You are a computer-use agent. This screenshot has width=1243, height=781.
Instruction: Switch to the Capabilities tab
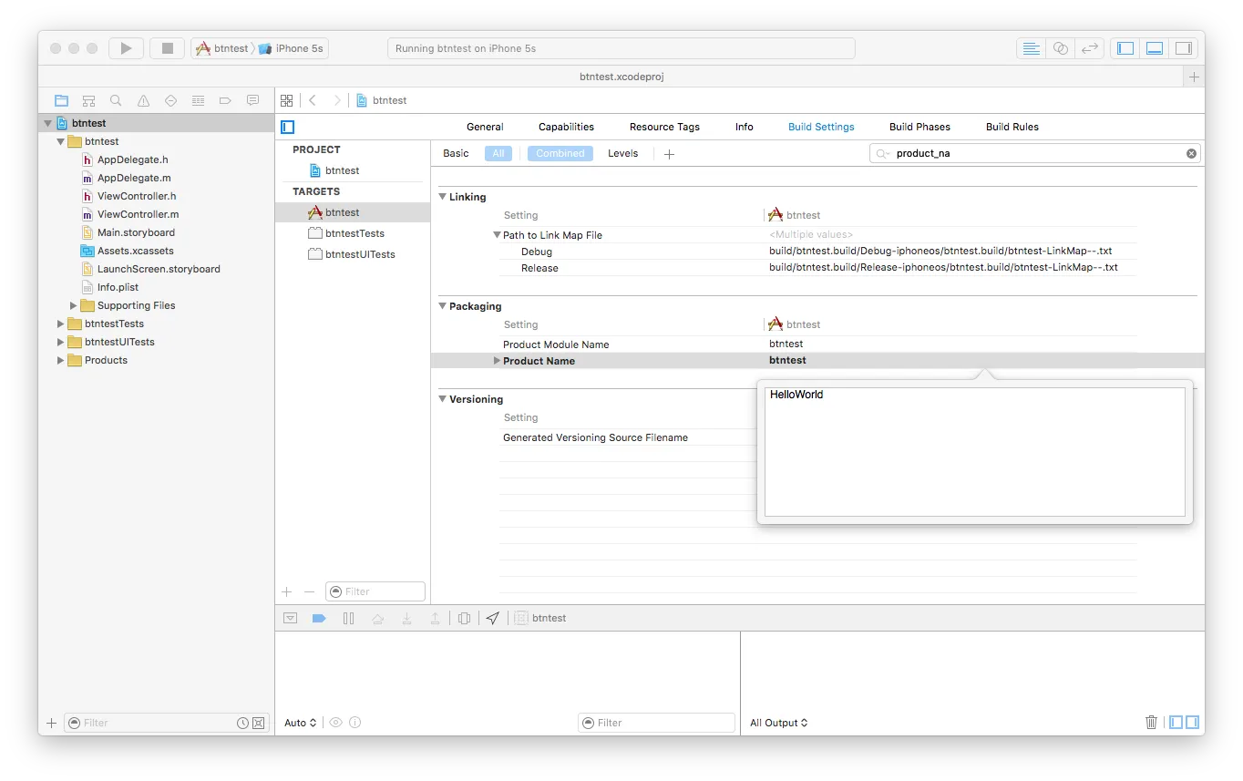tap(566, 127)
